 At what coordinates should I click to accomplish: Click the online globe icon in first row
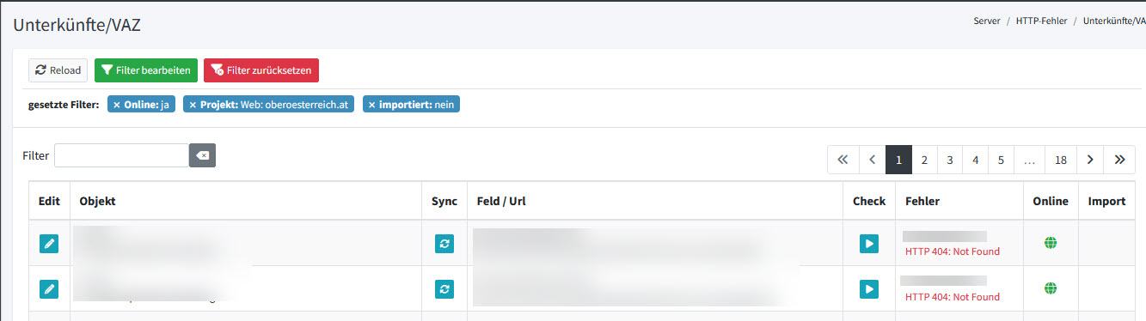pyautogui.click(x=1050, y=243)
